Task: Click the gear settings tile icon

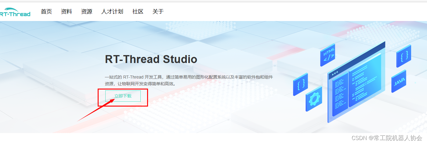Action: click(314, 99)
